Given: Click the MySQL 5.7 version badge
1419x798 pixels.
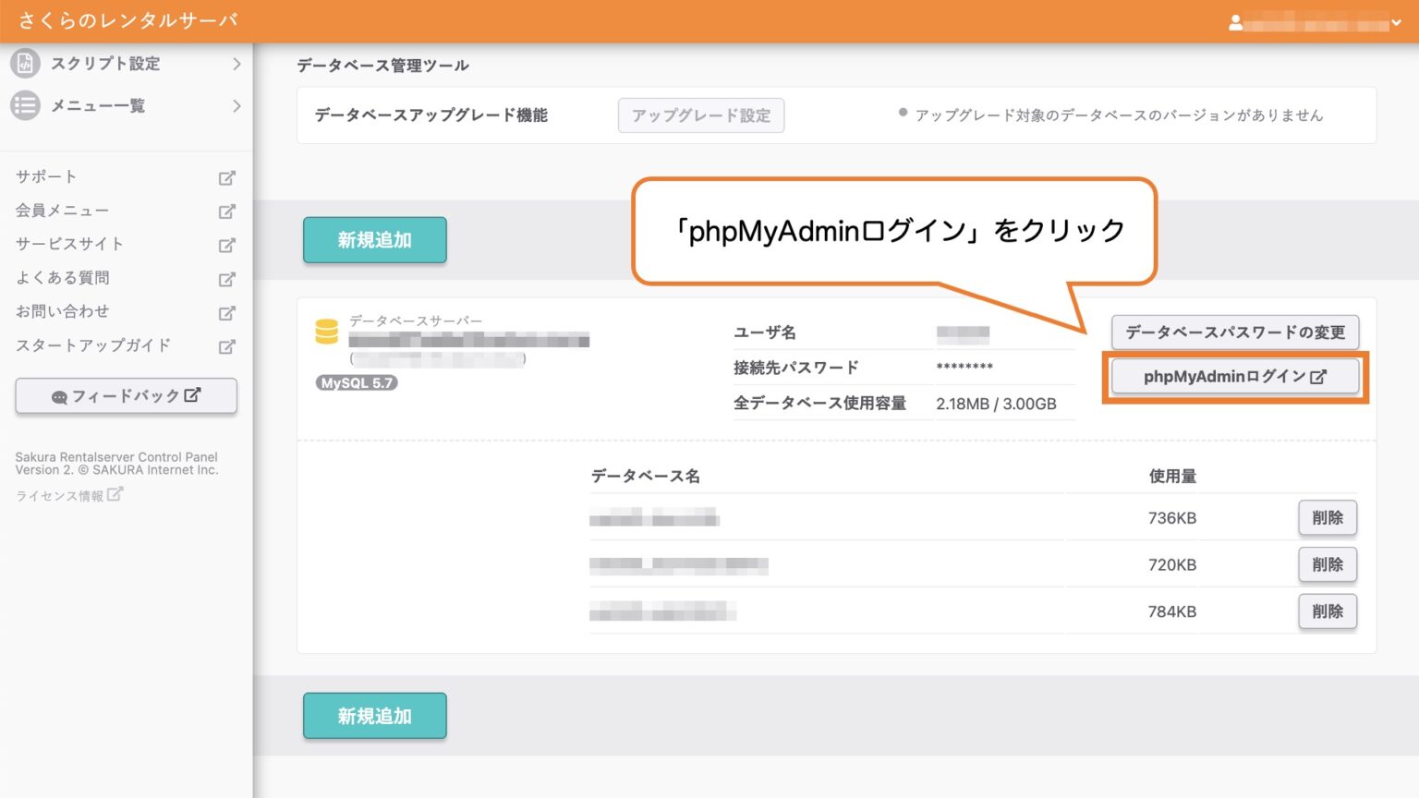Looking at the screenshot, I should pyautogui.click(x=357, y=383).
